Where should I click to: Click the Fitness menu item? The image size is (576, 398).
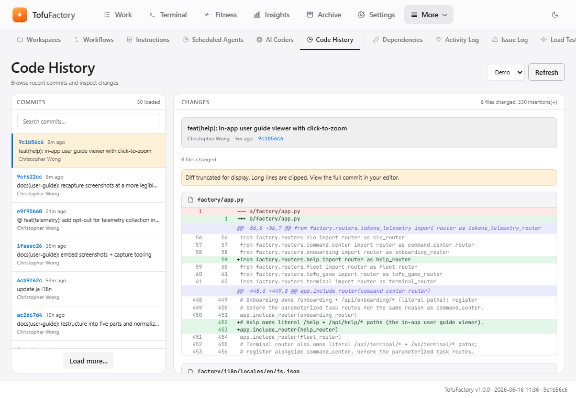click(220, 15)
